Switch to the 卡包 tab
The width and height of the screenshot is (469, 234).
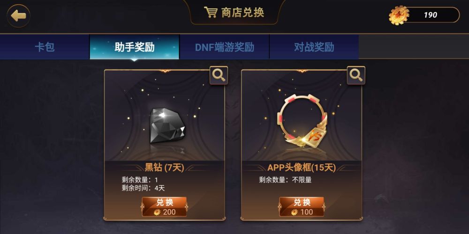(45, 47)
